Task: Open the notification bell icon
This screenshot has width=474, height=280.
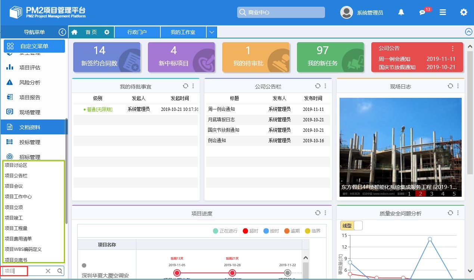Action: click(x=401, y=12)
